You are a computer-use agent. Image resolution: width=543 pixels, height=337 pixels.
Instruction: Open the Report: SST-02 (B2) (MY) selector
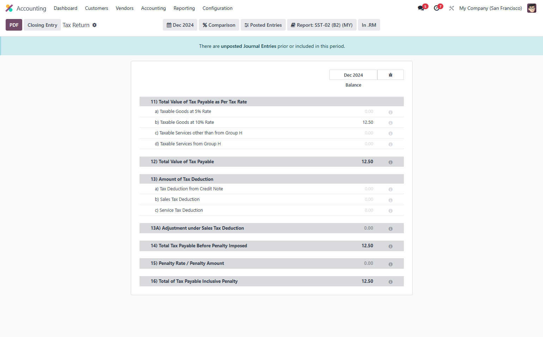[322, 25]
